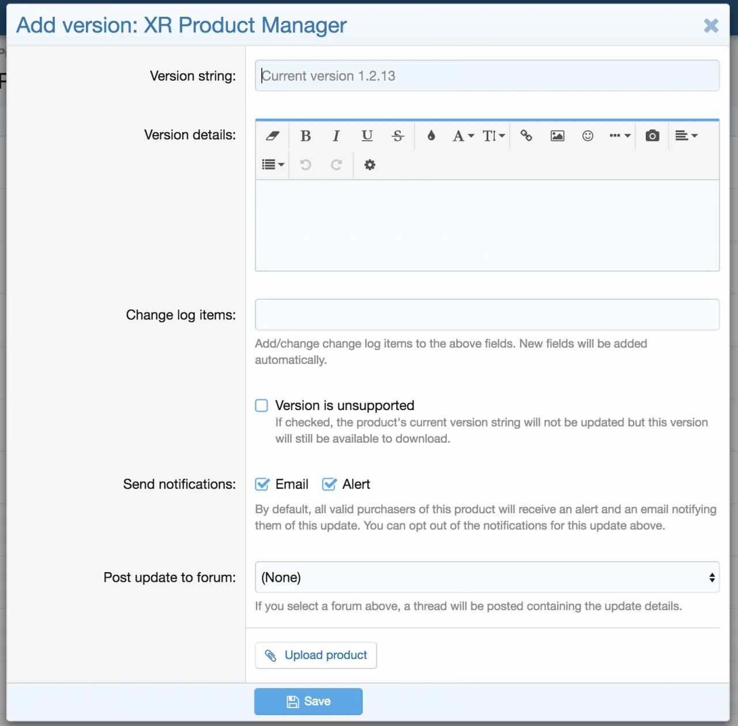Open editor settings gear icon
The image size is (738, 726).
(x=370, y=165)
